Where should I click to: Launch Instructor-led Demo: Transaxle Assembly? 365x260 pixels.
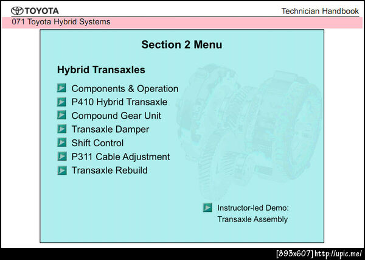253,213
